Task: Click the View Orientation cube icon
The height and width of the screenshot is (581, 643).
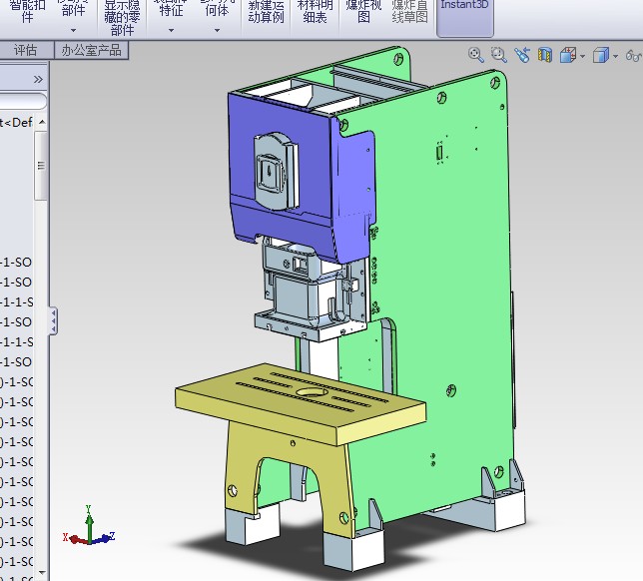Action: pyautogui.click(x=567, y=55)
